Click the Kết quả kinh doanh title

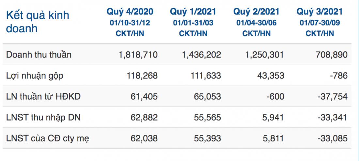(38, 22)
